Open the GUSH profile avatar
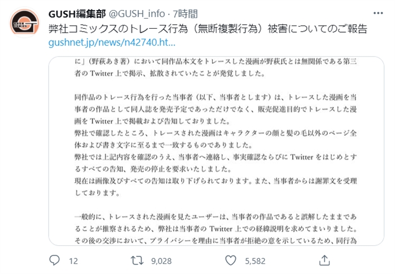The width and height of the screenshot is (395, 274). coord(25,23)
